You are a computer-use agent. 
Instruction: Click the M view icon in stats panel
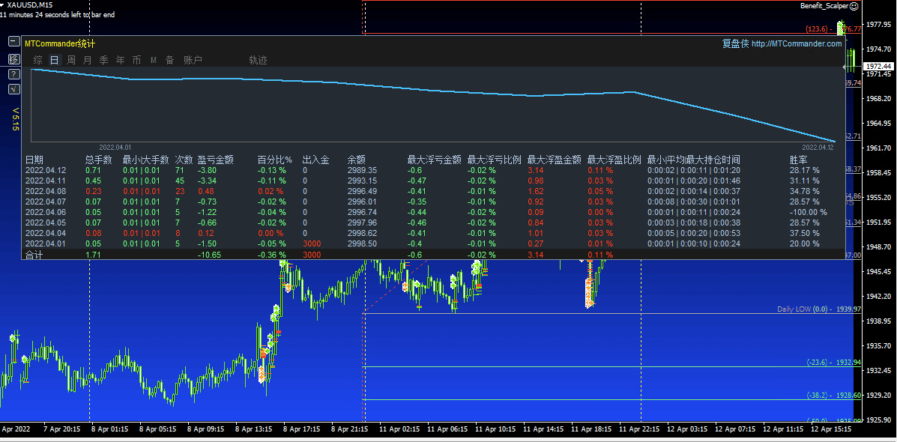[x=154, y=59]
